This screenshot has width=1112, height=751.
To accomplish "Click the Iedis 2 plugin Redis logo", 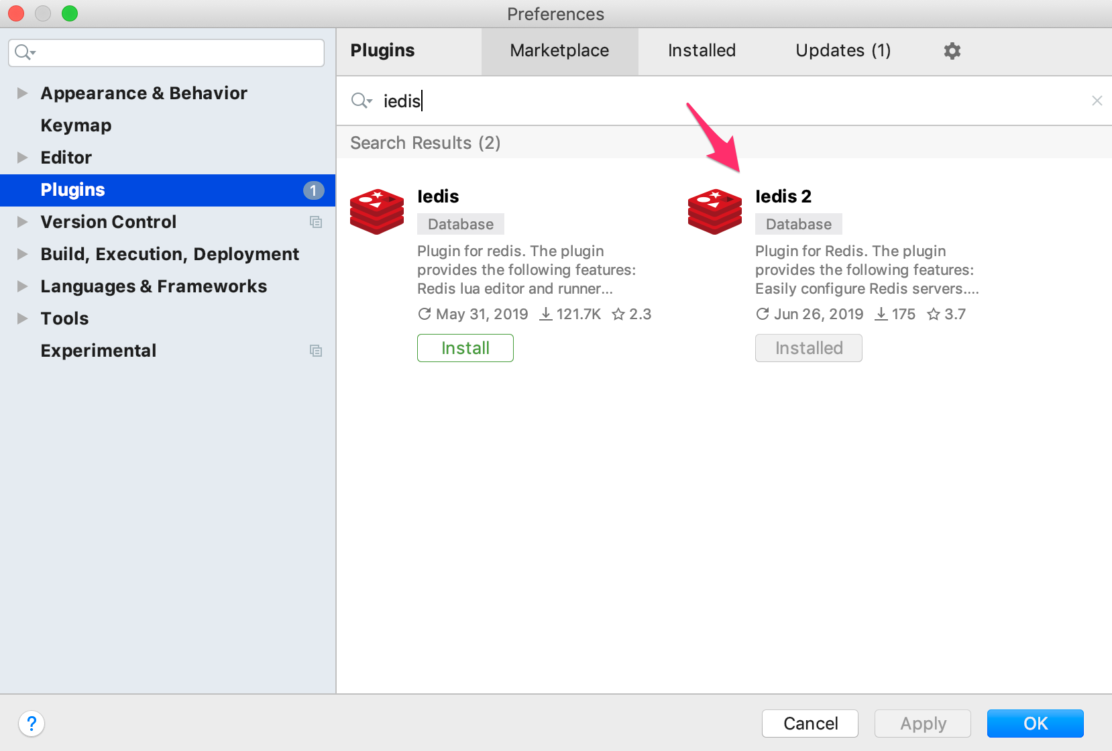I will 715,211.
